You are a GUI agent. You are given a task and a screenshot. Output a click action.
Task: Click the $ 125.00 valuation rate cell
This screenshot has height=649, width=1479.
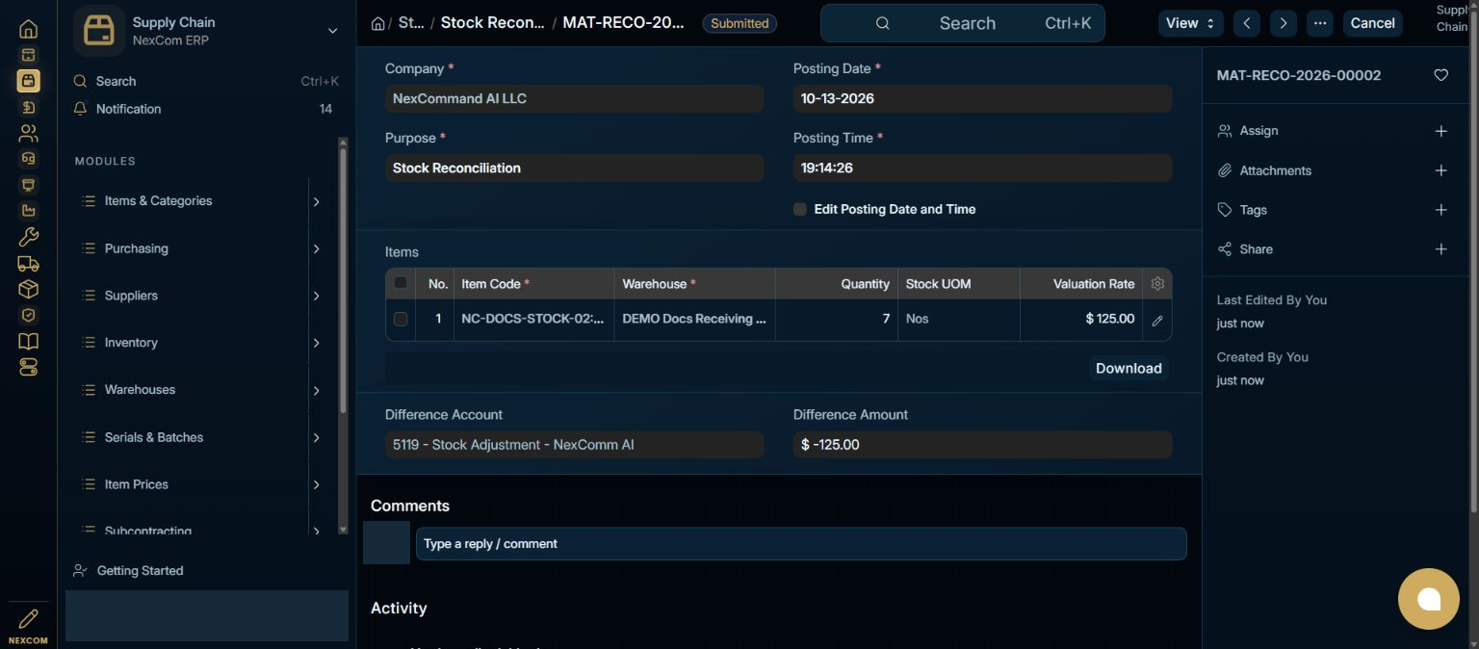tap(1081, 319)
